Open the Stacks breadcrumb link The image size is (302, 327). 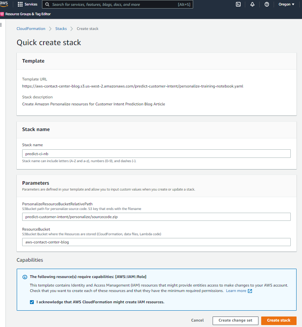[61, 28]
